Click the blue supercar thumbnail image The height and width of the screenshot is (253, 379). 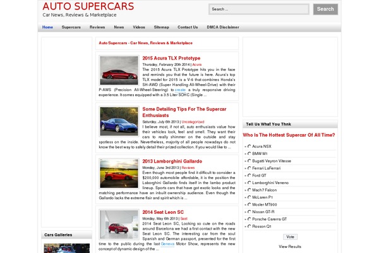[119, 121]
